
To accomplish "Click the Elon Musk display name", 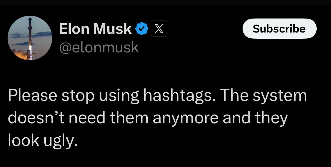I will point(95,29).
